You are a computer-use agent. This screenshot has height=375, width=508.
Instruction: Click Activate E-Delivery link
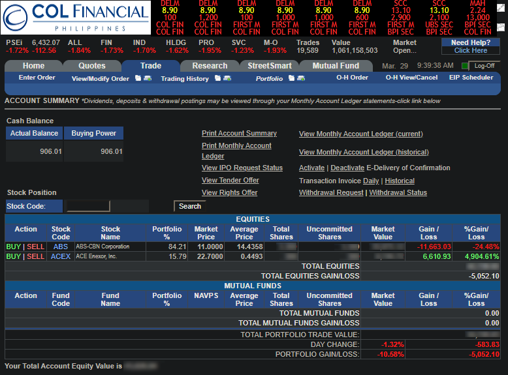tap(311, 168)
